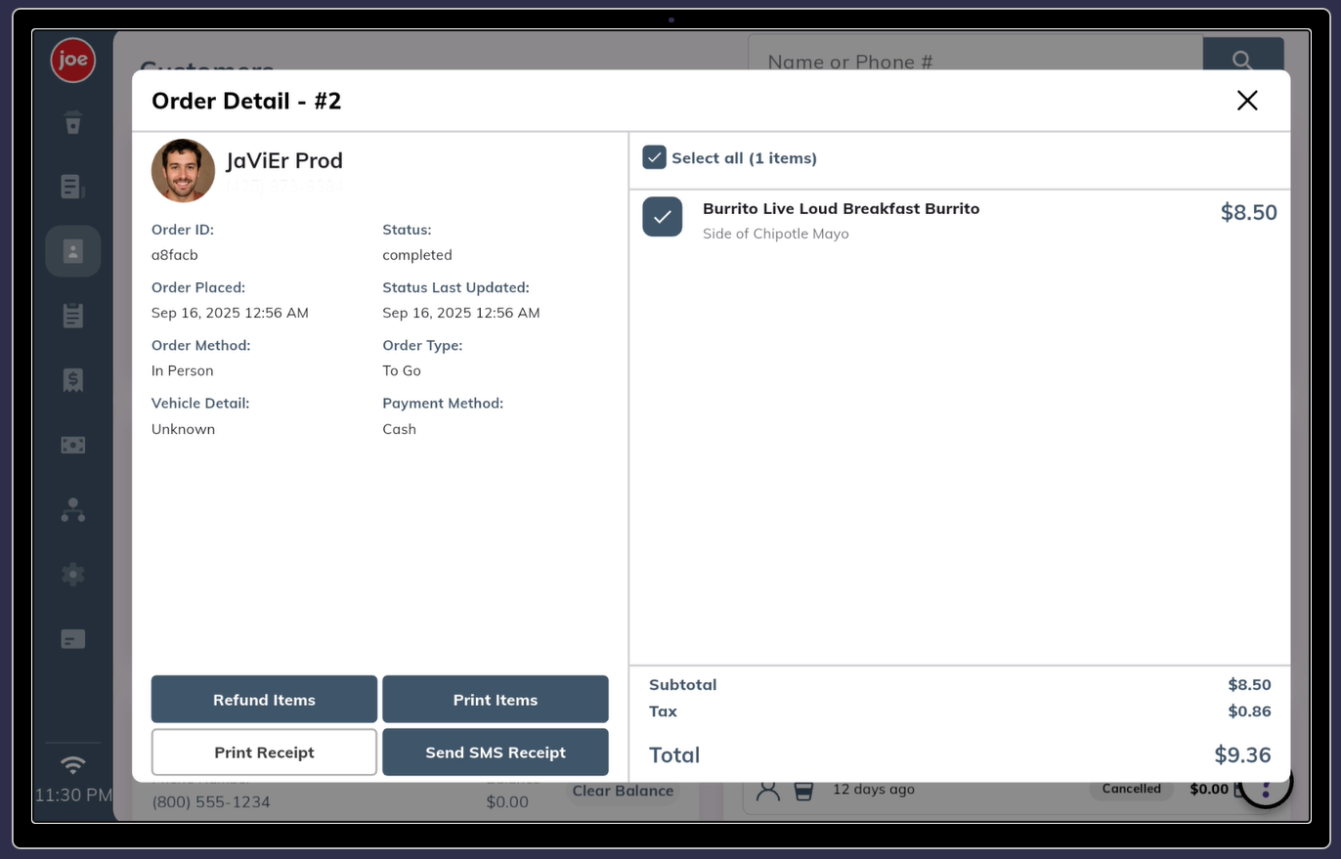Viewport: 1341px width, 859px height.
Task: Click the payment method value Cash
Action: click(x=400, y=429)
